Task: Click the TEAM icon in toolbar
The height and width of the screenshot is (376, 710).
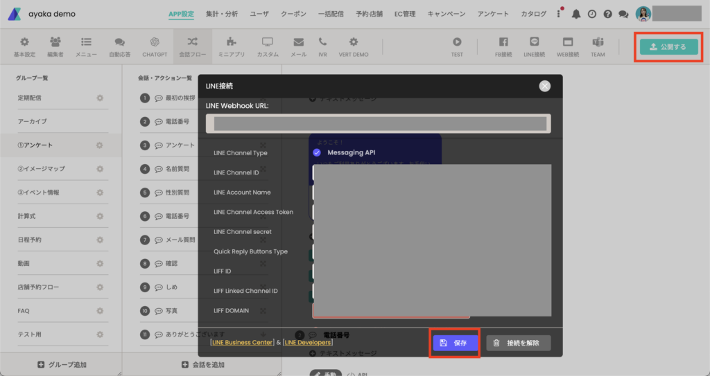Action: (598, 42)
